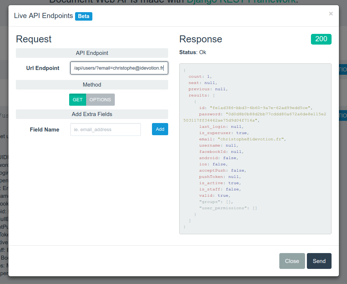Click 'facebookId: null,' in response
347x284 pixels.
[221, 151]
